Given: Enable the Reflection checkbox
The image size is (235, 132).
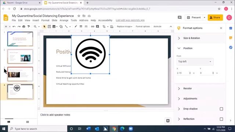Looking at the screenshot, I should 221,119.
